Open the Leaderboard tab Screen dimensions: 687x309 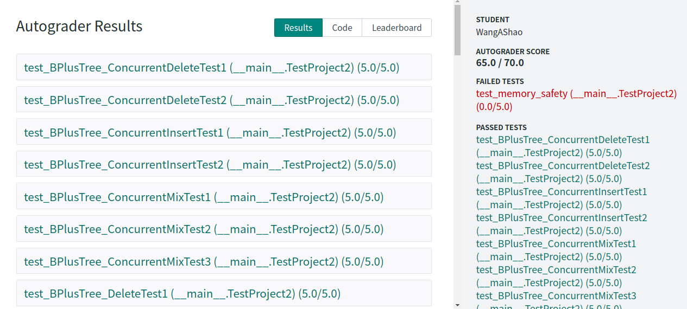pos(396,28)
